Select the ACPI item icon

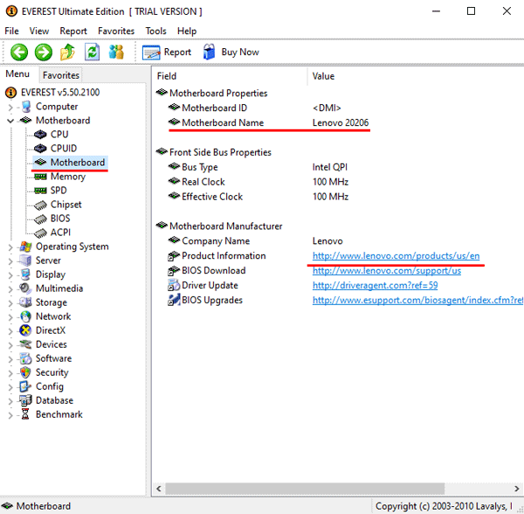point(40,233)
